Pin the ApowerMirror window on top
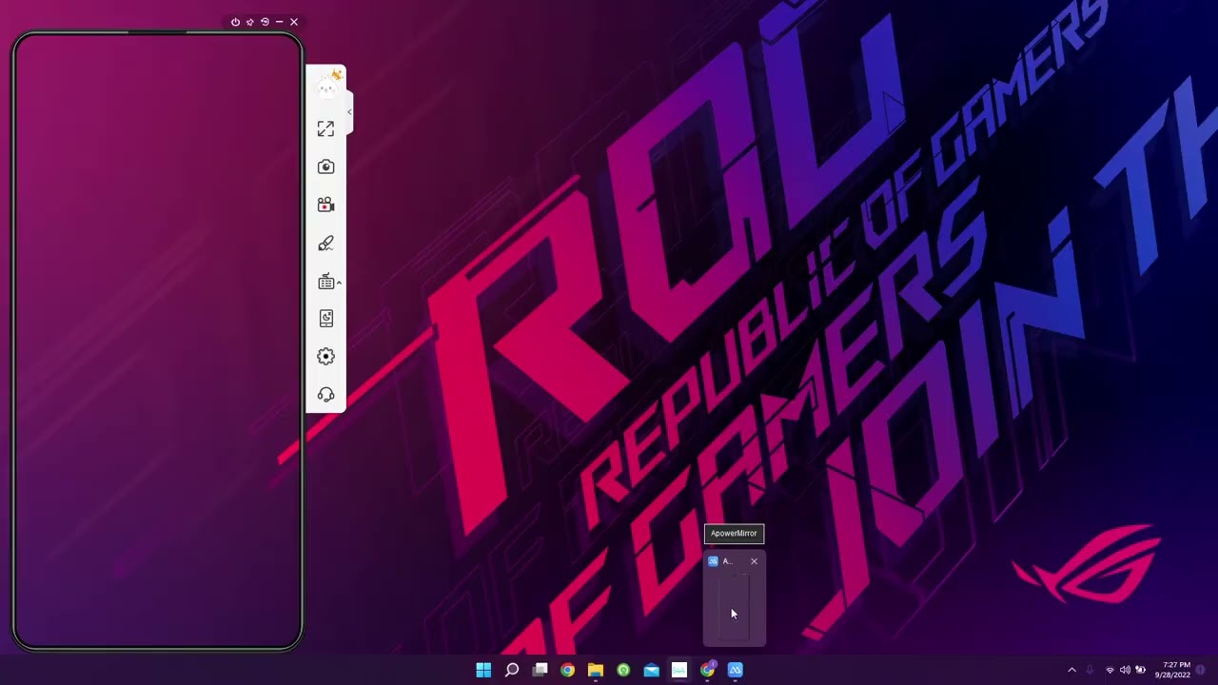 pyautogui.click(x=250, y=22)
